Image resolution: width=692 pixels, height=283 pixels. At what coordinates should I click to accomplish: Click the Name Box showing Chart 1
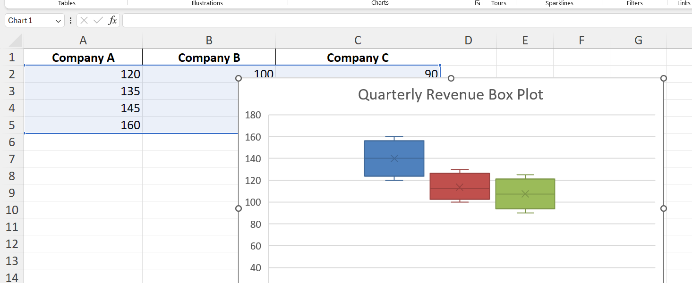[x=29, y=21]
